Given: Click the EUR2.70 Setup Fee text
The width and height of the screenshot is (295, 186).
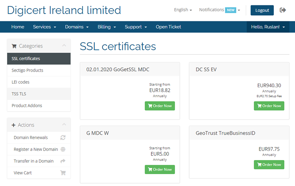Looking at the screenshot, I should 269,96.
